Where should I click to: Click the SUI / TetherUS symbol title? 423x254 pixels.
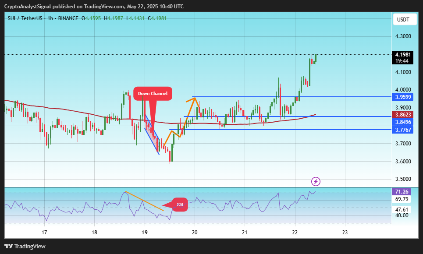[x=25, y=18]
